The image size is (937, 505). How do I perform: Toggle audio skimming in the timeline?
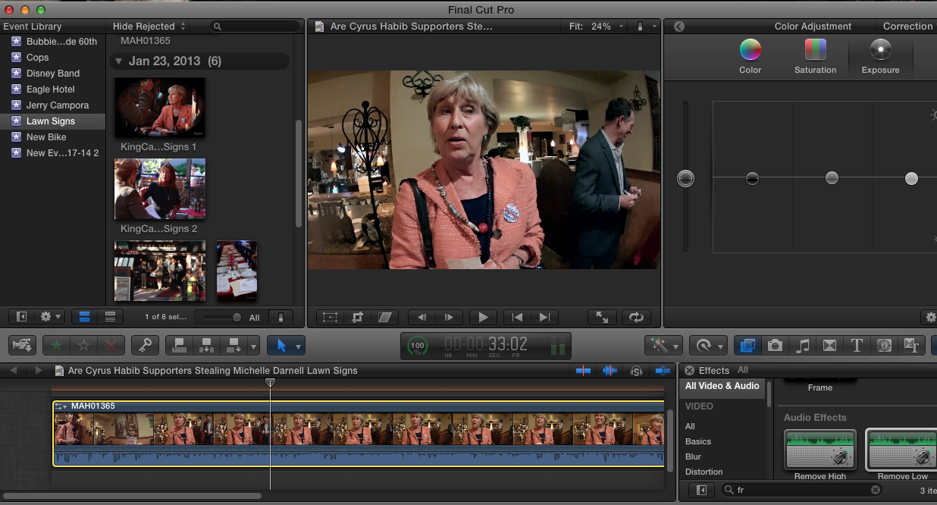tap(610, 371)
